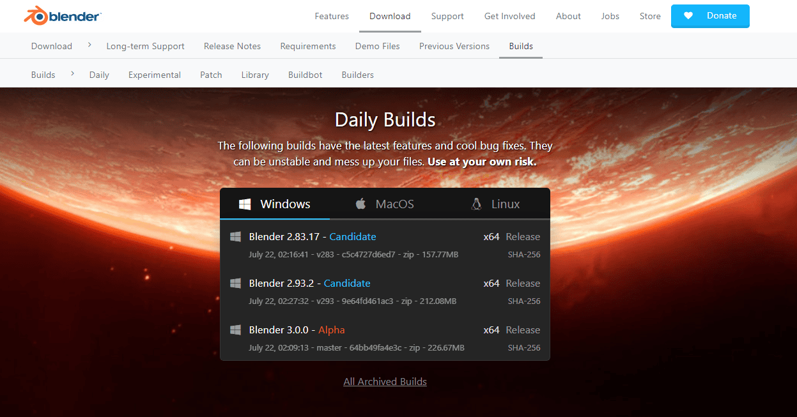Click the Windows icon beside Blender 2.93.2

[x=235, y=283]
